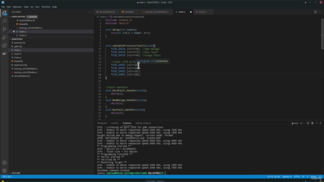Switch to the Debug Console panel tab
The image size is (324, 182).
pyautogui.click(x=143, y=123)
